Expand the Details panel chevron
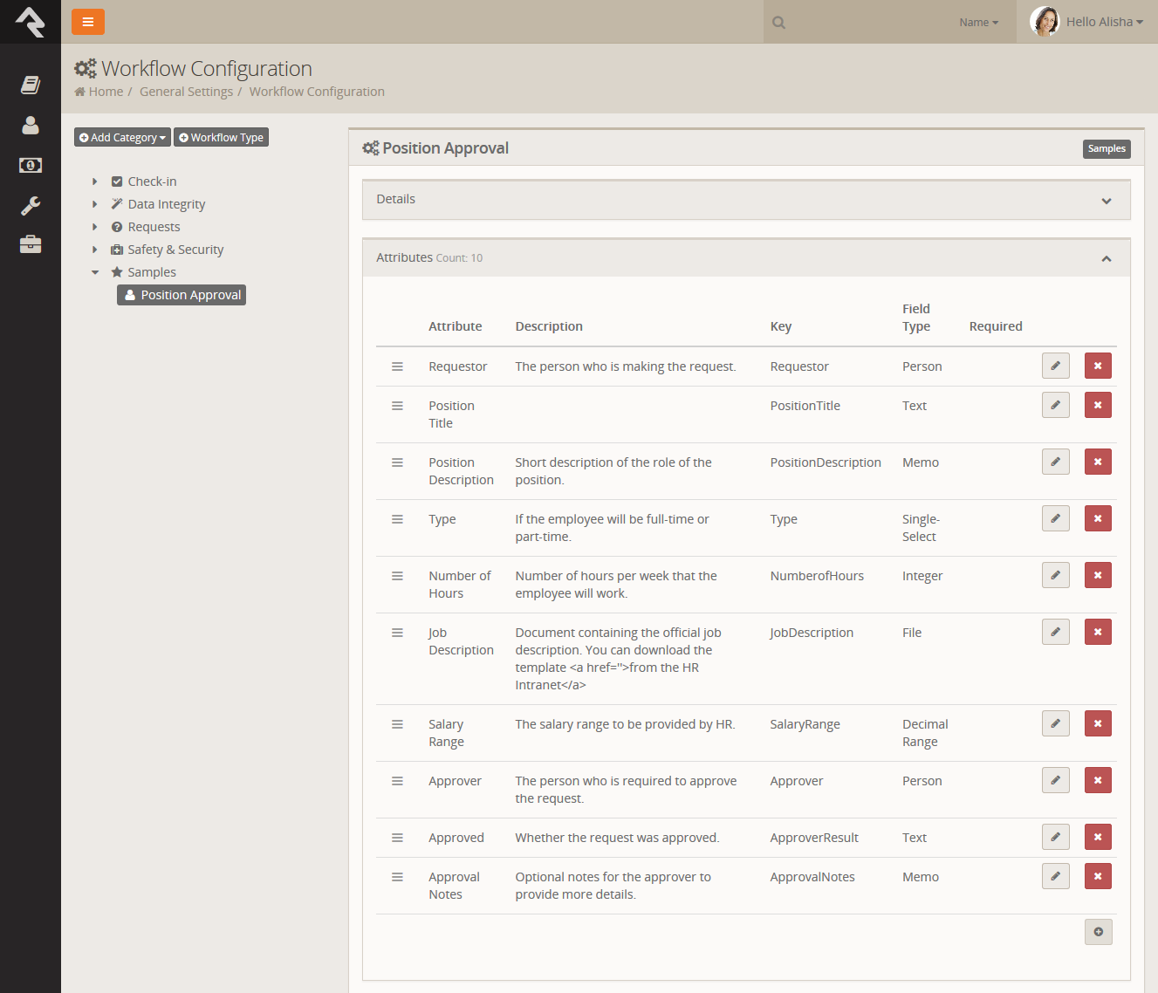Viewport: 1158px width, 993px height. tap(1107, 201)
